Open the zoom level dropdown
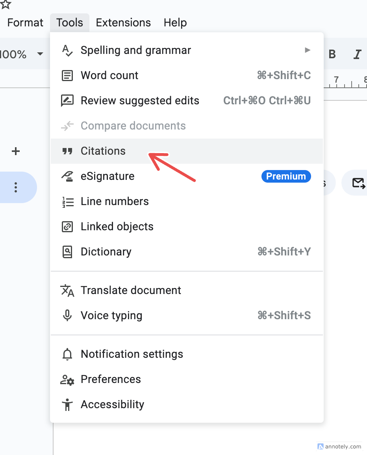This screenshot has height=455, width=367. (x=40, y=54)
